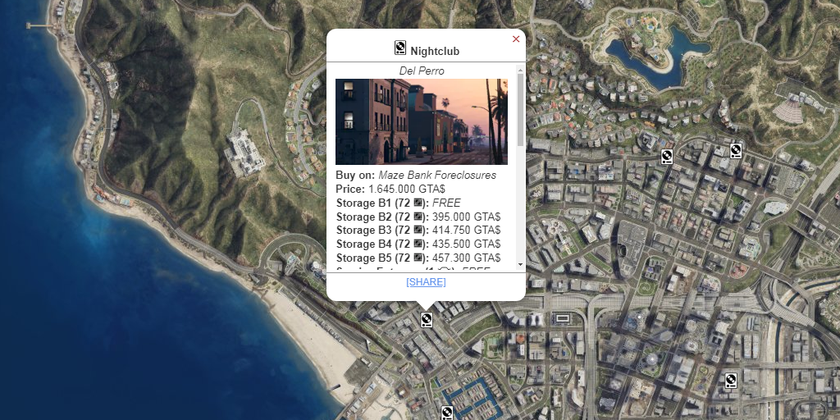
Task: Select the lone nightclub marker in the southeast city blocks
Action: pos(731,381)
